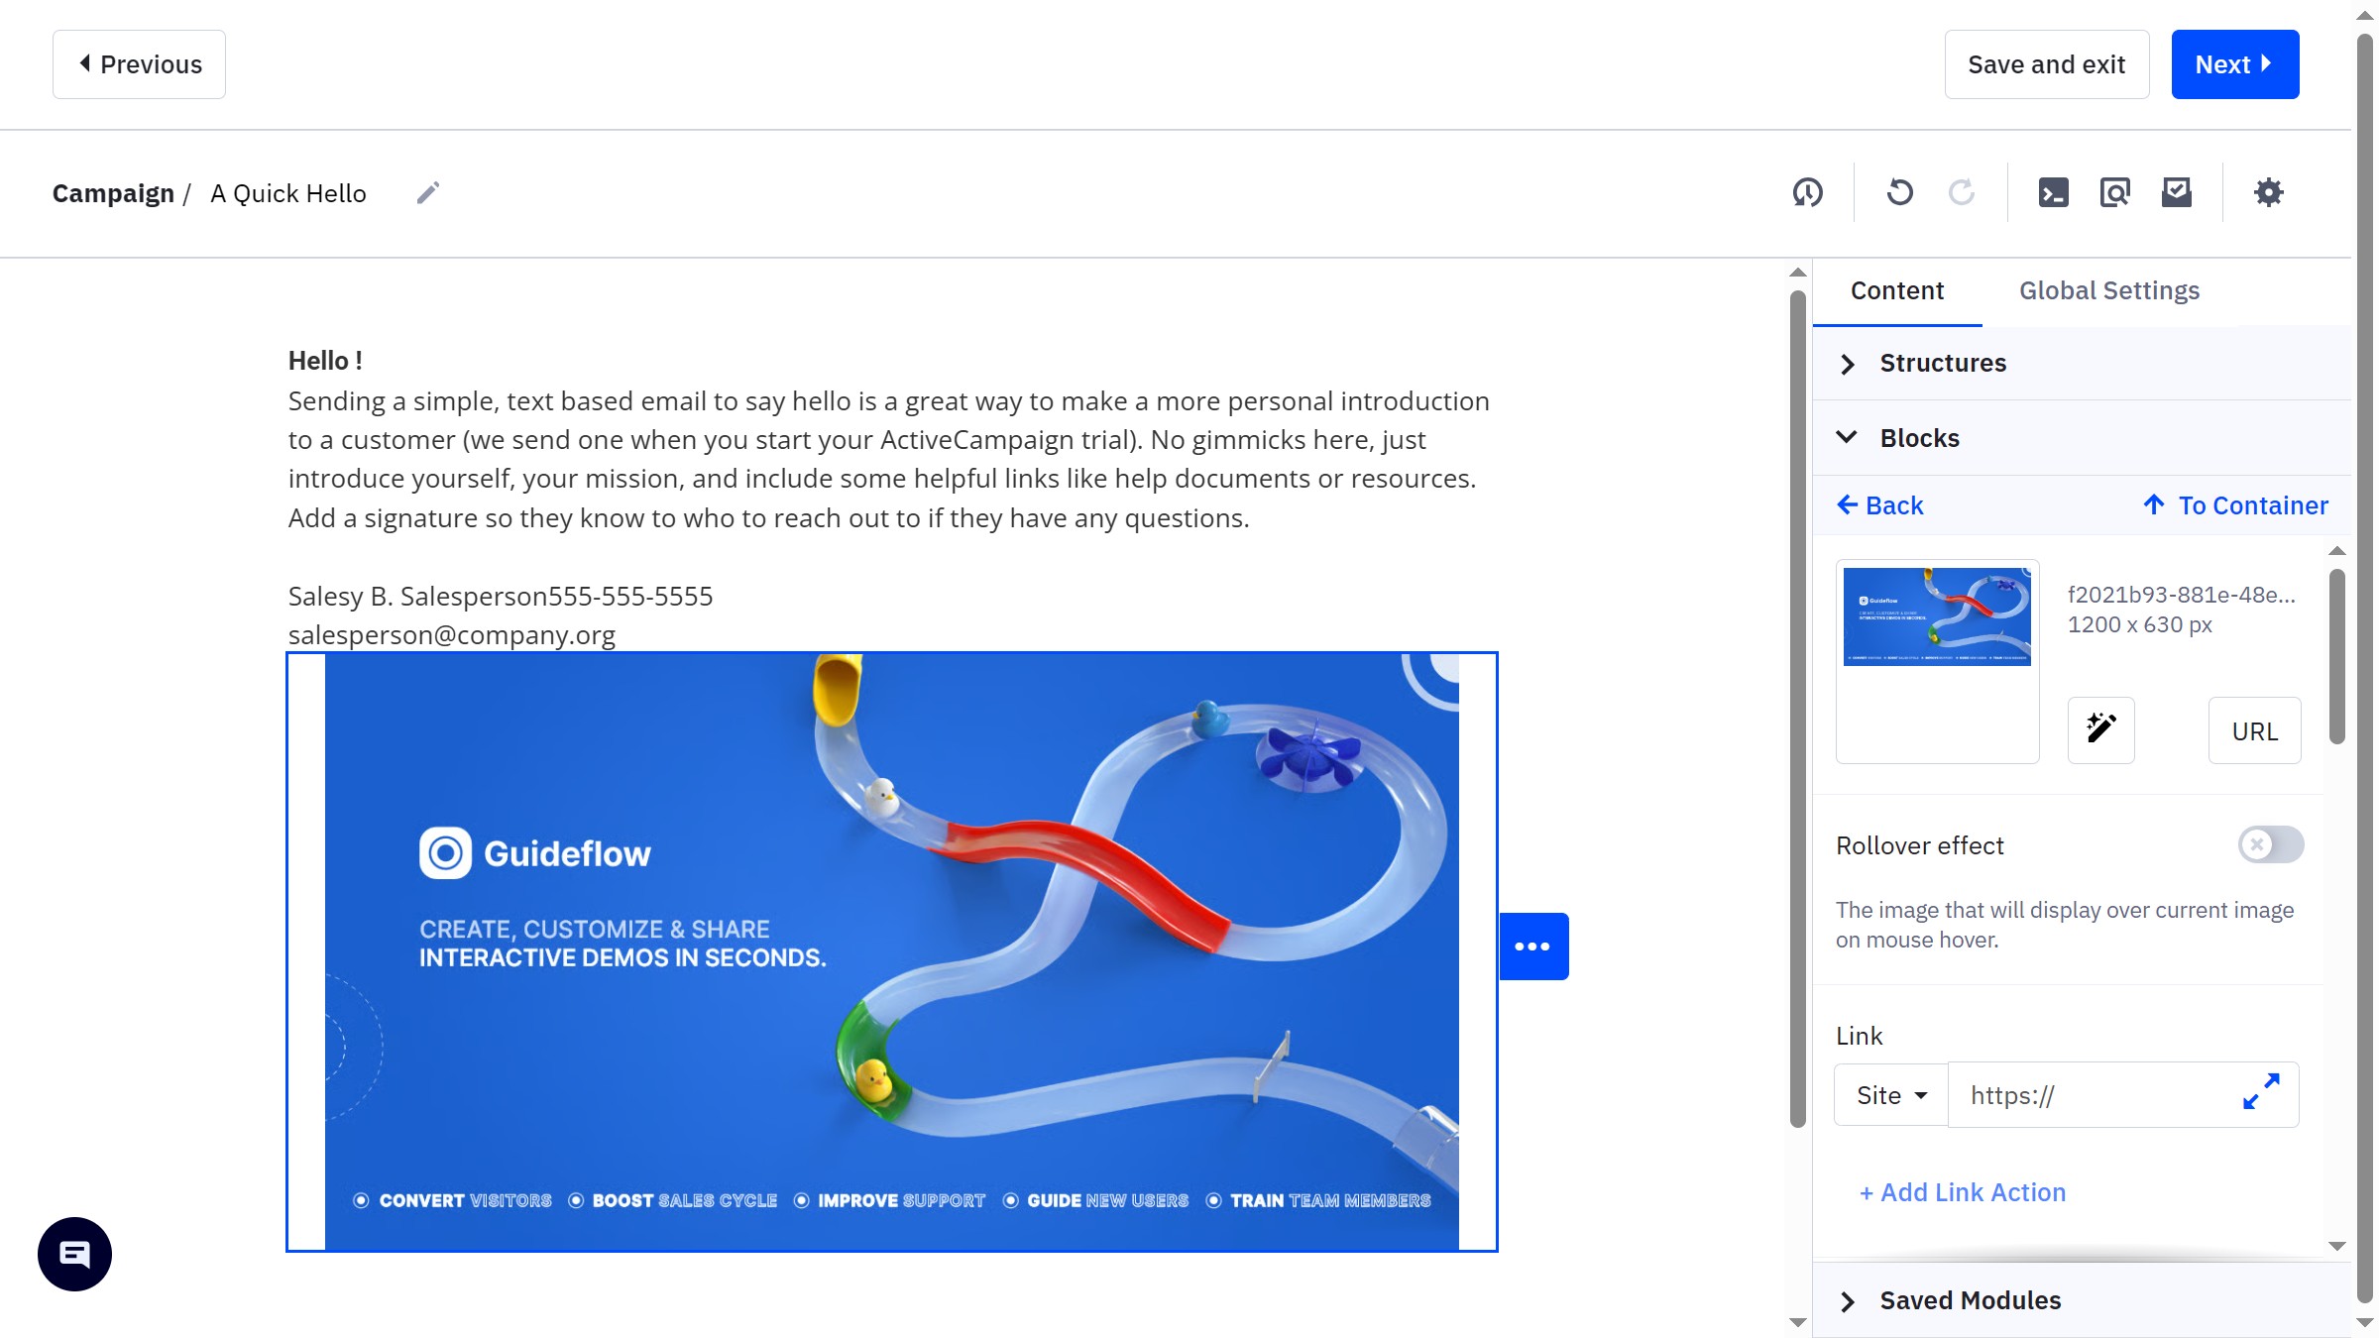Click the version history clock icon
The width and height of the screenshot is (2379, 1338).
(x=1807, y=192)
